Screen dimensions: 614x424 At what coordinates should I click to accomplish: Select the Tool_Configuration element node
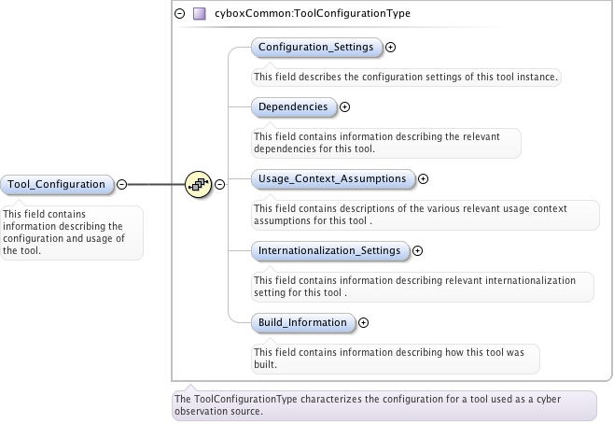pos(57,184)
